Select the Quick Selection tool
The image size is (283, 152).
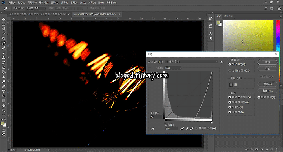(4, 34)
